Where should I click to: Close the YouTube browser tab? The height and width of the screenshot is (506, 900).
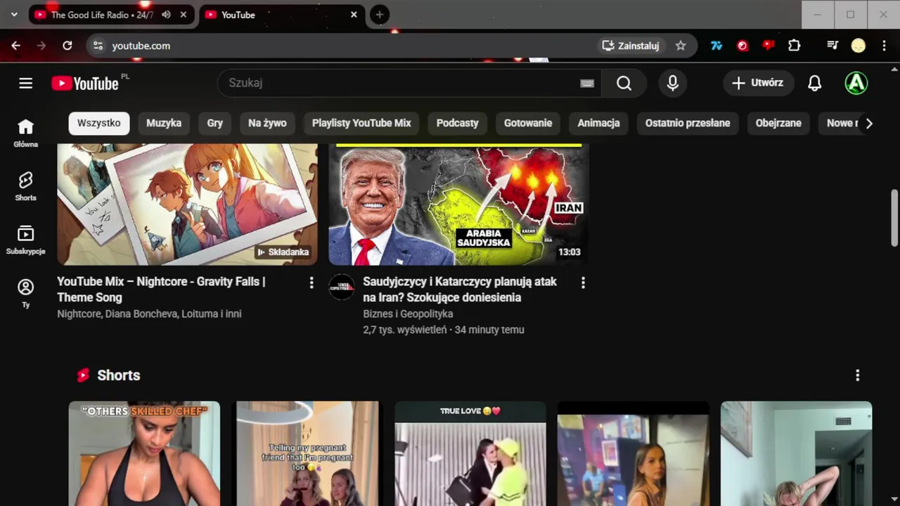354,15
